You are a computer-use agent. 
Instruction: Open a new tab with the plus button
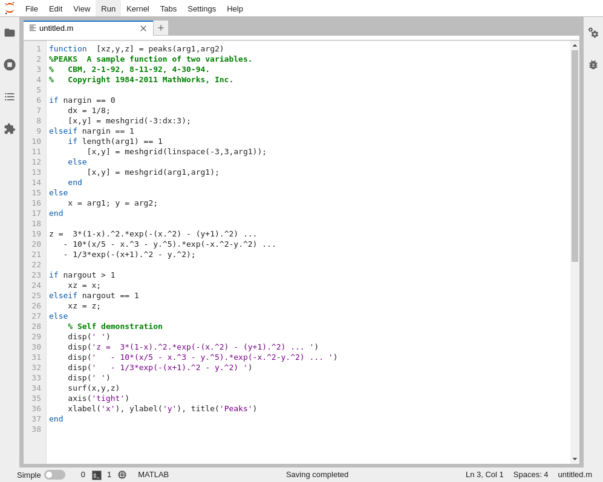pyautogui.click(x=160, y=28)
